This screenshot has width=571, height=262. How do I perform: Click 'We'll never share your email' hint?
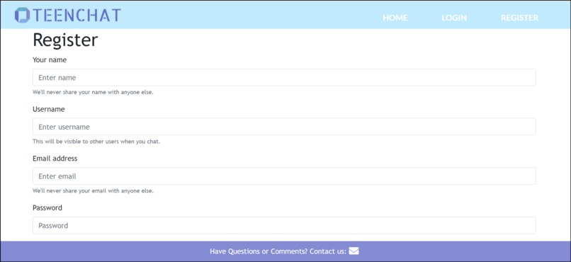(x=93, y=190)
